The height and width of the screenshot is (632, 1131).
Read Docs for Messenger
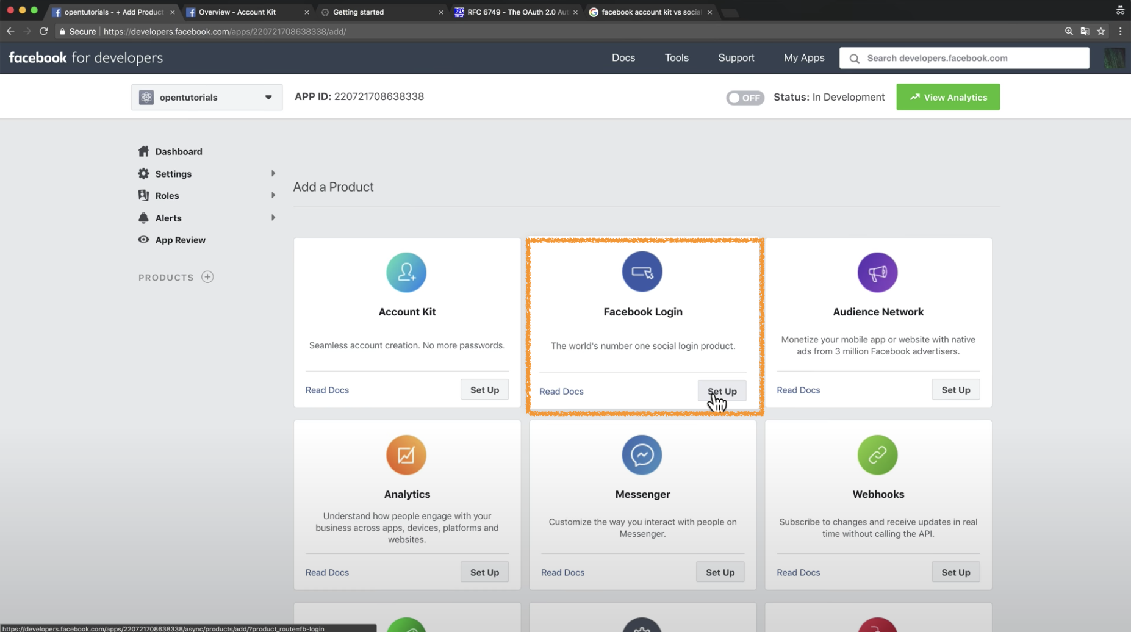coord(562,572)
